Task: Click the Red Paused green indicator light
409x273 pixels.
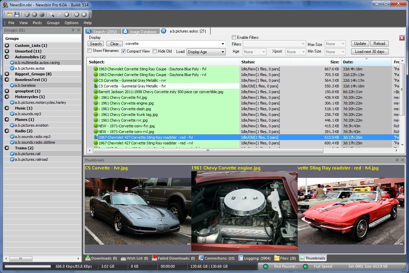Action: tap(266, 267)
